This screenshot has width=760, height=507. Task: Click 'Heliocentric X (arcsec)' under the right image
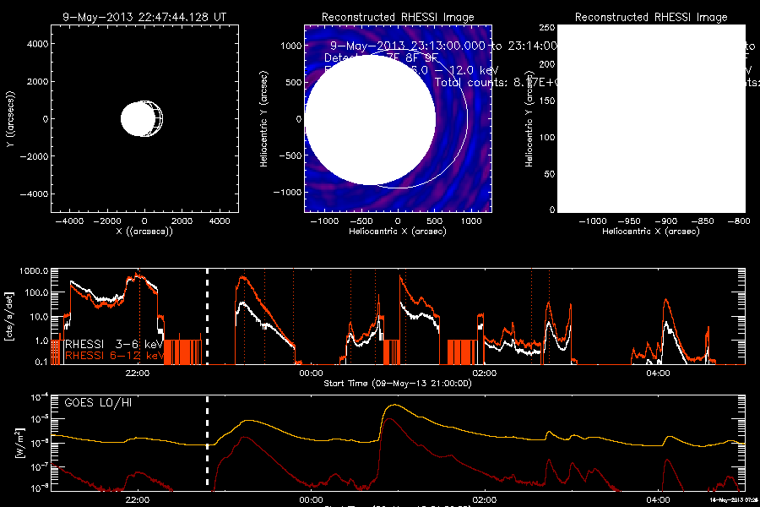651,232
